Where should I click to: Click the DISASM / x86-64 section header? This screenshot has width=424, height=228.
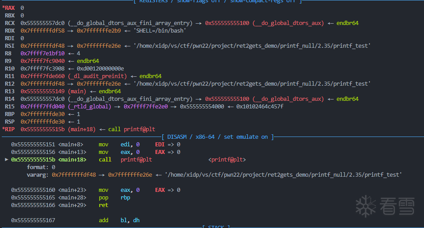tap(218, 137)
